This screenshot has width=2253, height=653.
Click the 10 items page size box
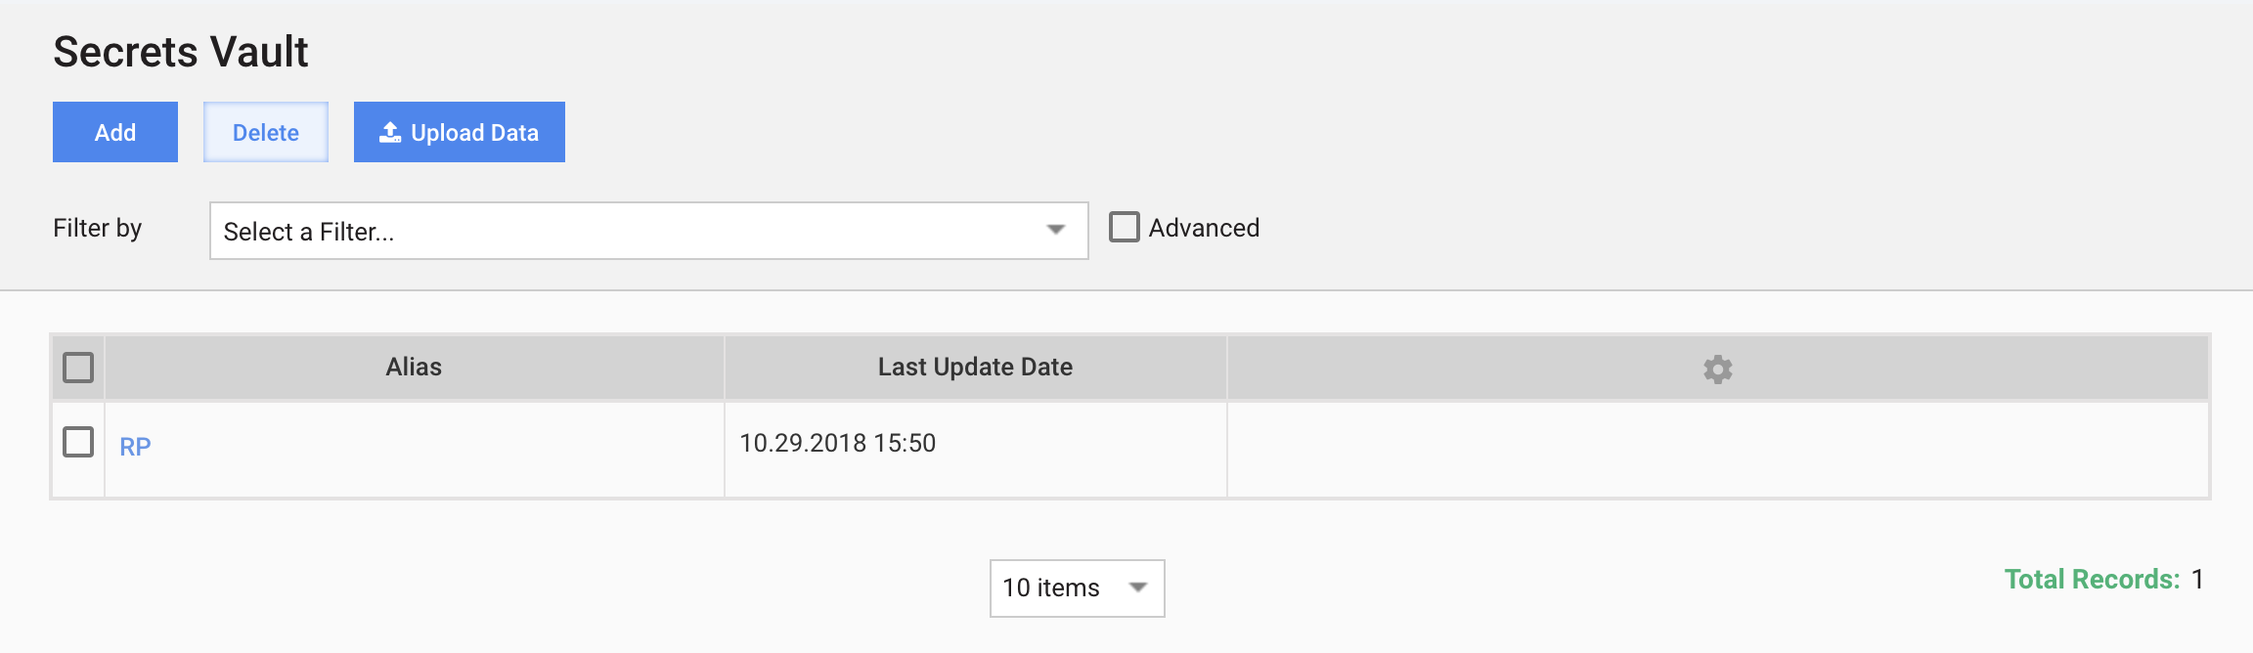(x=1077, y=588)
